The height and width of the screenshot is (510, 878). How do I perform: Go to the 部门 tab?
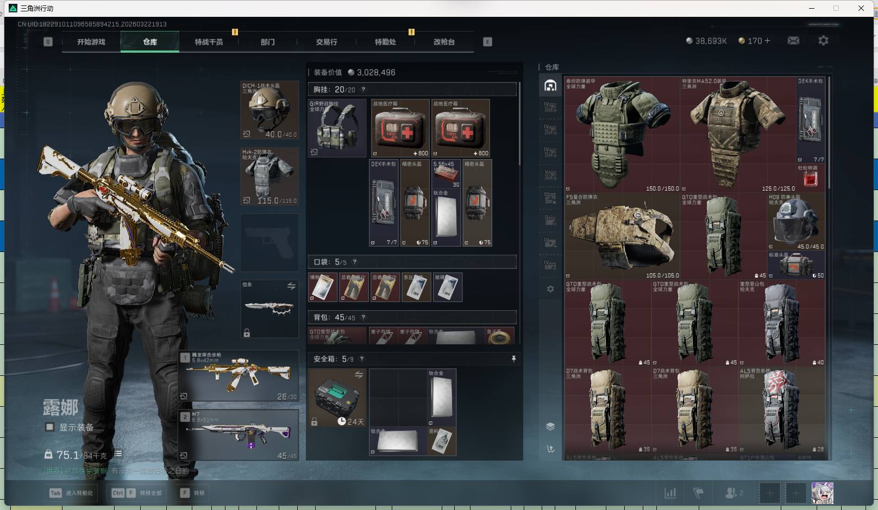click(x=268, y=42)
